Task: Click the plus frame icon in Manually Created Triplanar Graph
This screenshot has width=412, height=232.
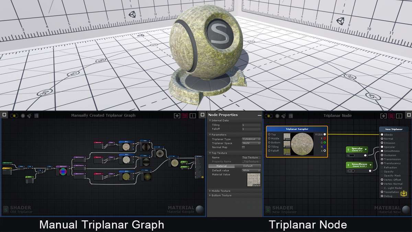Action: (177, 116)
